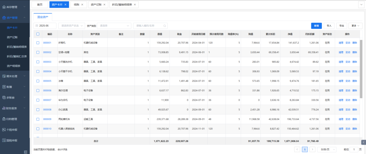
Task: Check the box for asset 000001
Action: (38, 43)
